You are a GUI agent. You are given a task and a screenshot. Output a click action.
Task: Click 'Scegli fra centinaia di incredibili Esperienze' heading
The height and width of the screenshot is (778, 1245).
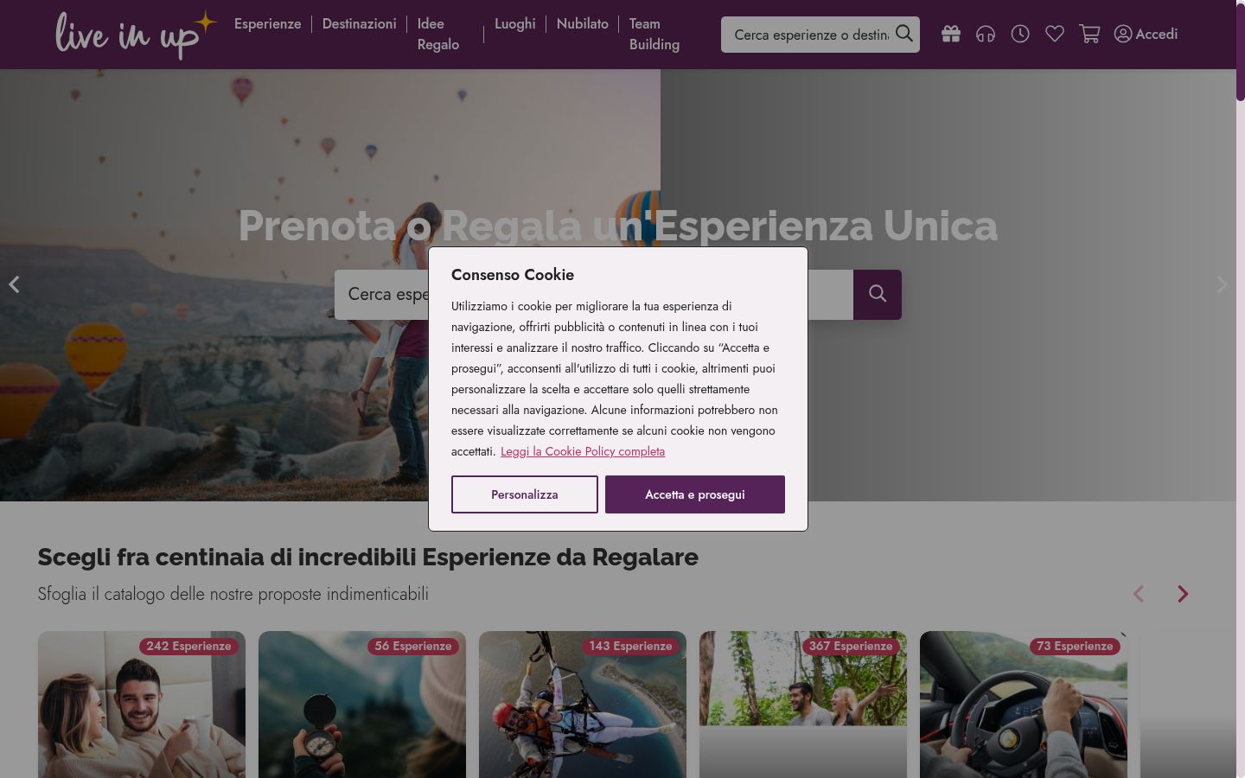pos(367,558)
